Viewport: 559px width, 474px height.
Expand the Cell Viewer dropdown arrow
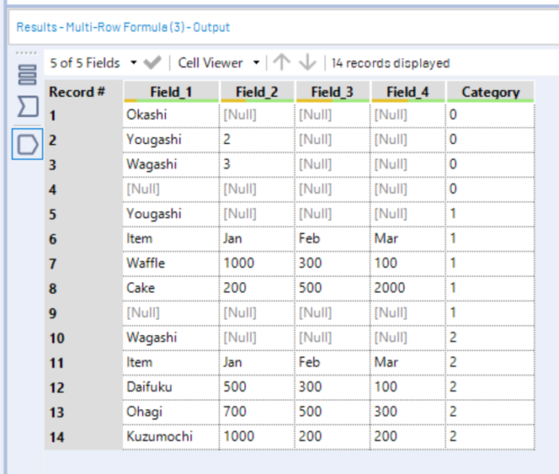(x=256, y=63)
